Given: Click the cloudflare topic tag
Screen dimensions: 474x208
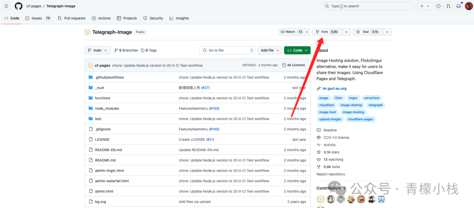Looking at the screenshot, I should tap(326, 105).
